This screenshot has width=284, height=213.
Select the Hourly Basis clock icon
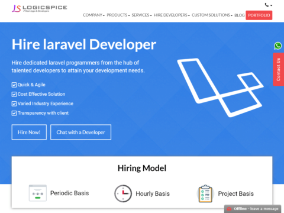click(123, 193)
